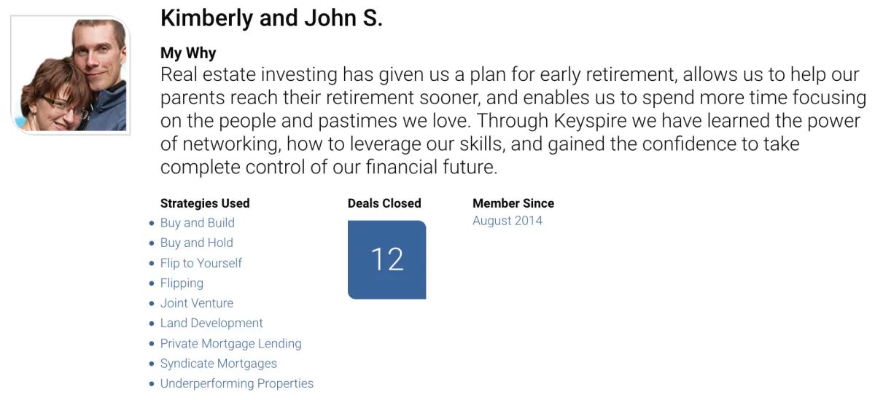This screenshot has width=875, height=400.
Task: Click the Strategies Used heading
Action: point(205,203)
